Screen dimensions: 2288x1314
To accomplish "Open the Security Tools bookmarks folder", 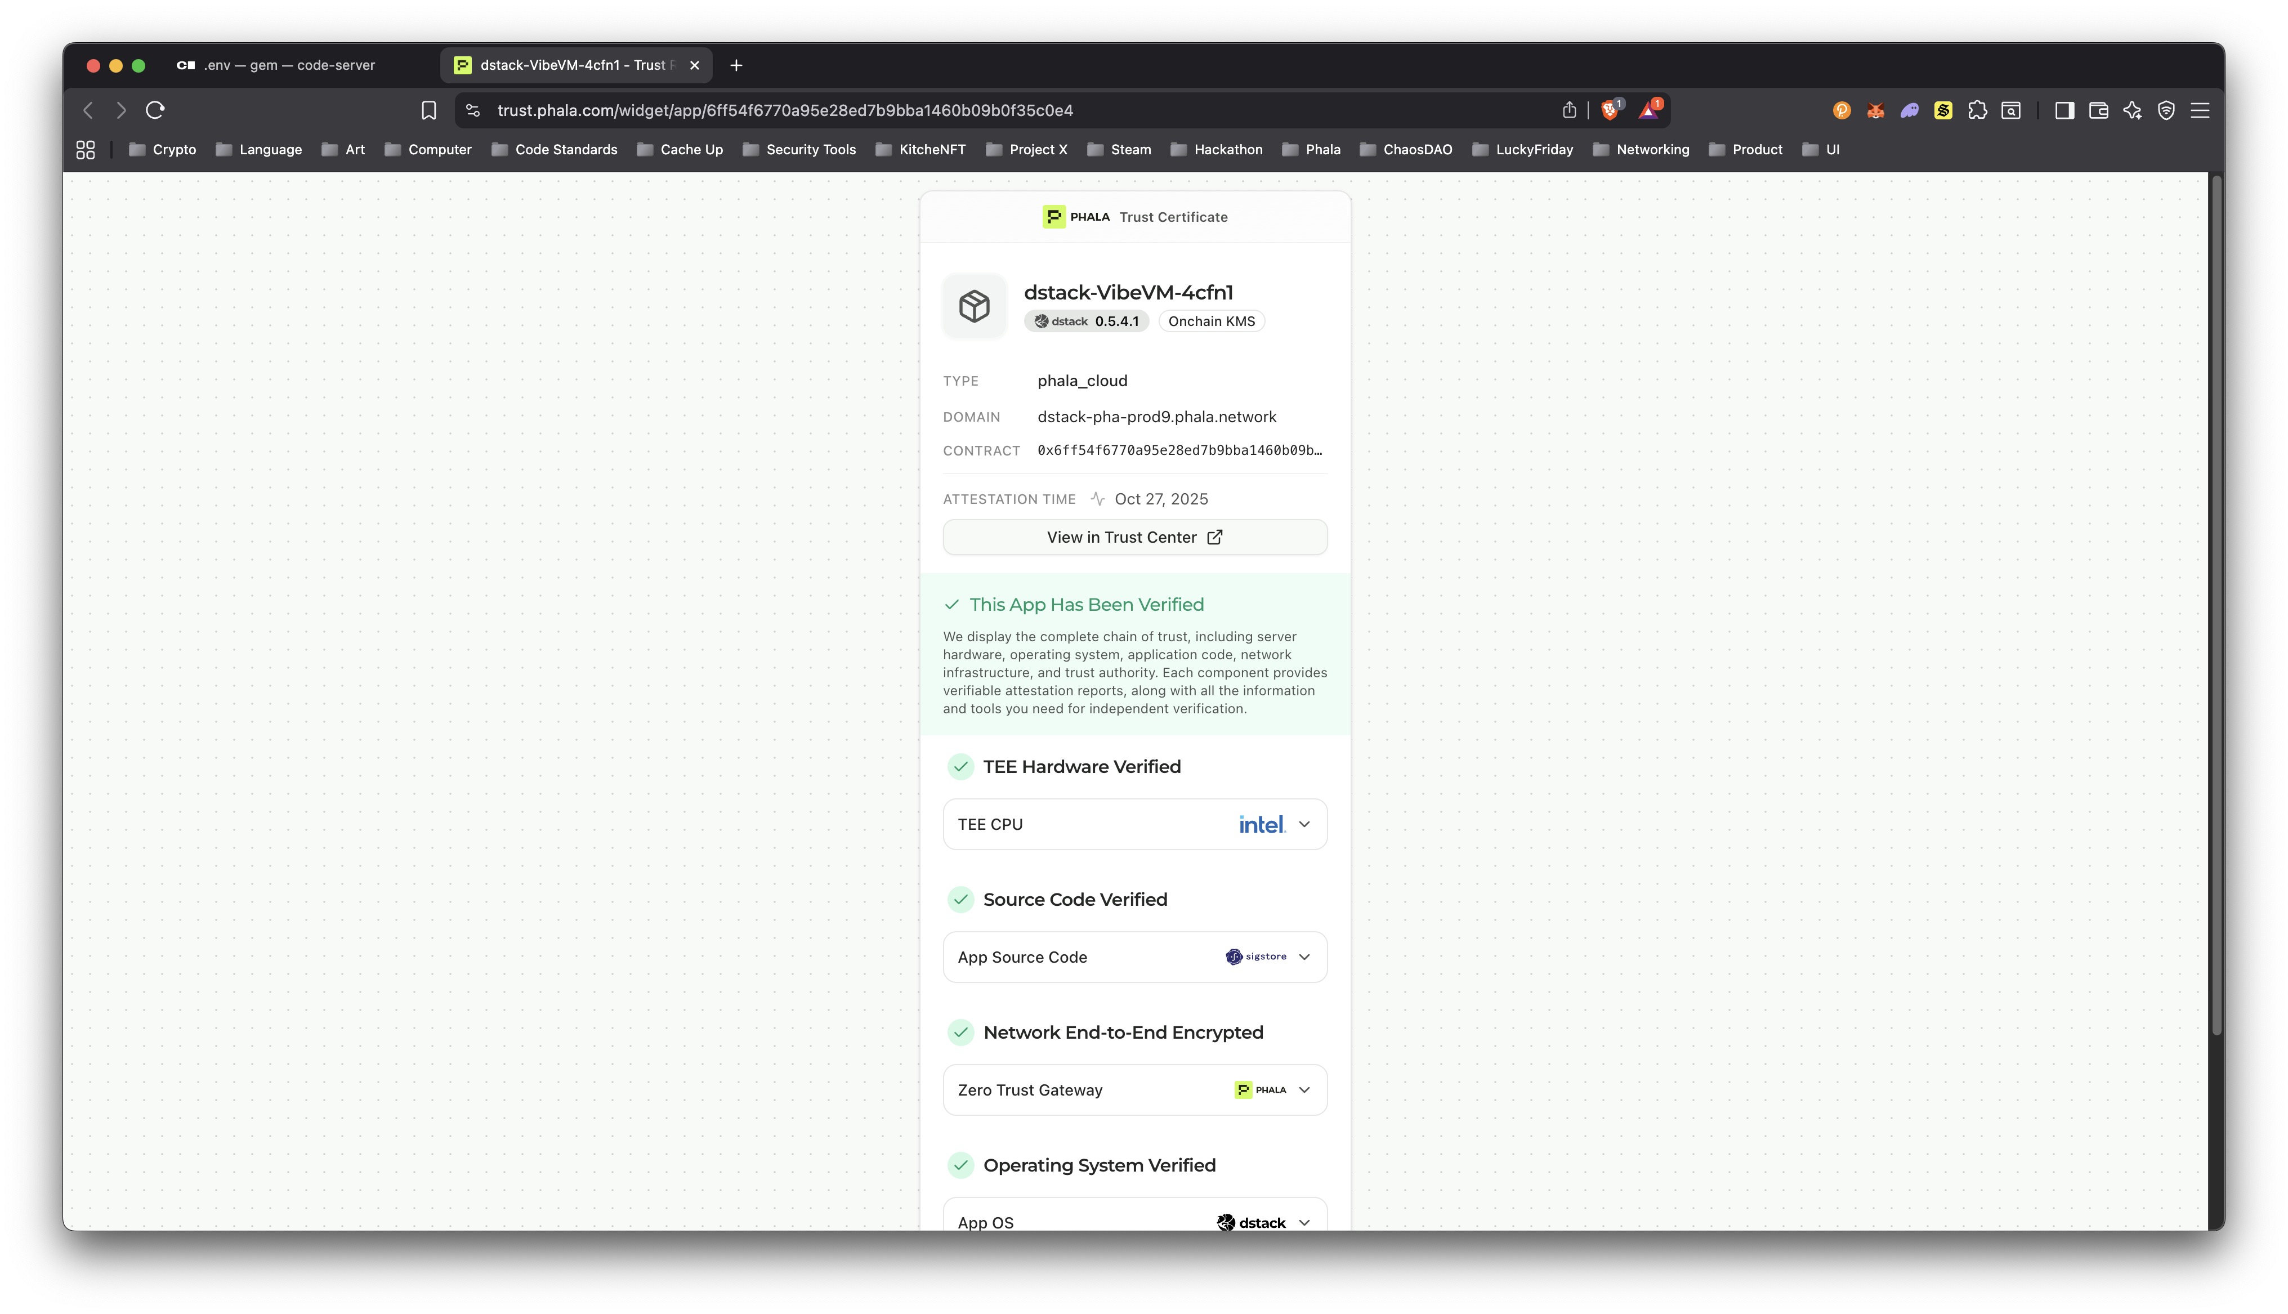I will coord(799,150).
